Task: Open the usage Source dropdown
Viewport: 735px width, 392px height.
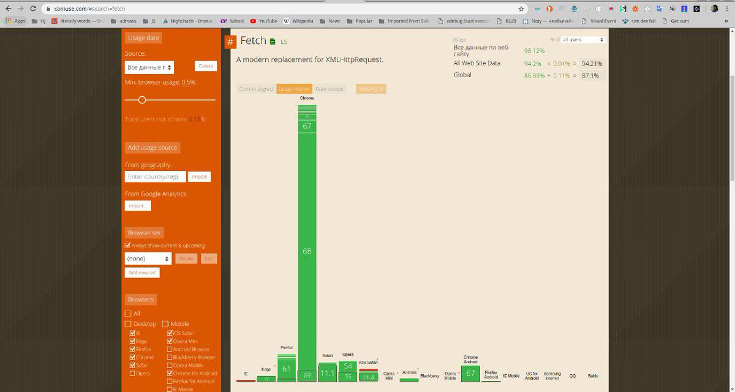Action: [149, 67]
